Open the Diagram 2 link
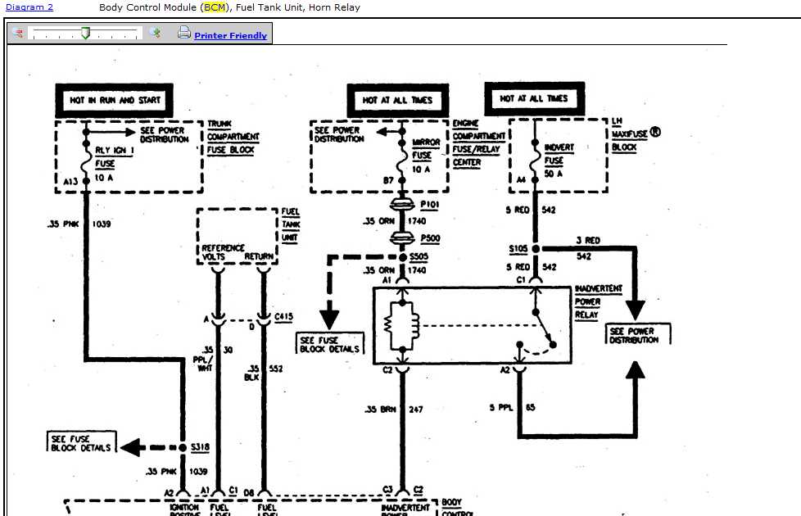The image size is (801, 516). tap(29, 7)
